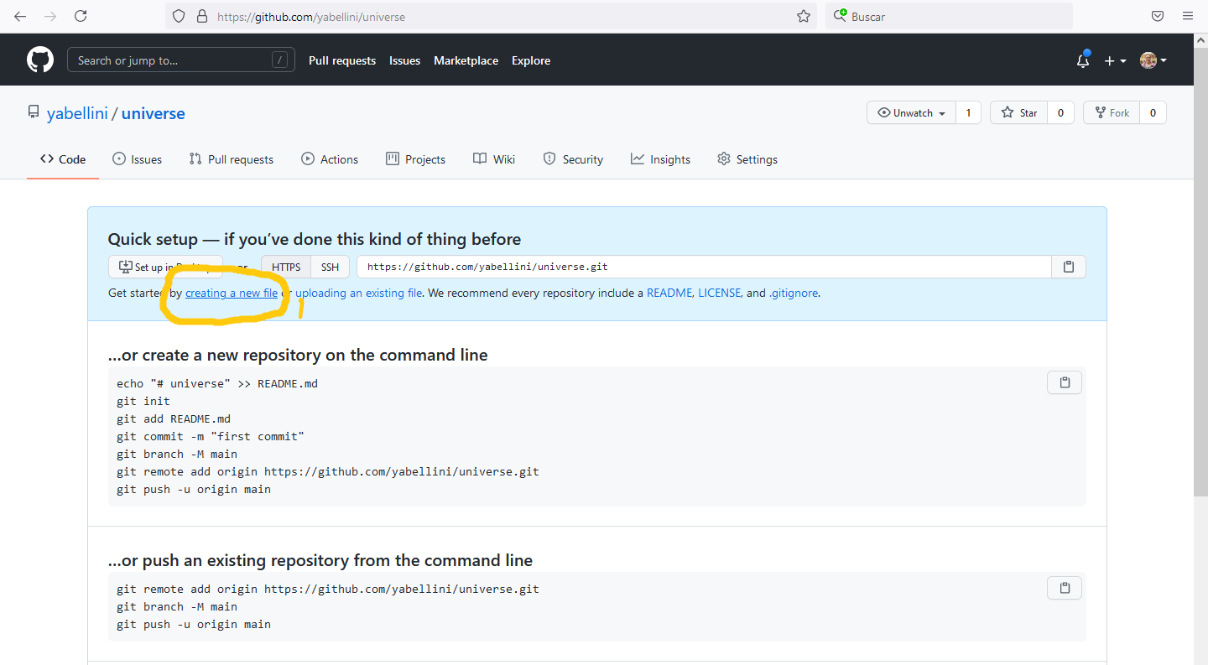Switch to SSH clone URL

point(330,267)
